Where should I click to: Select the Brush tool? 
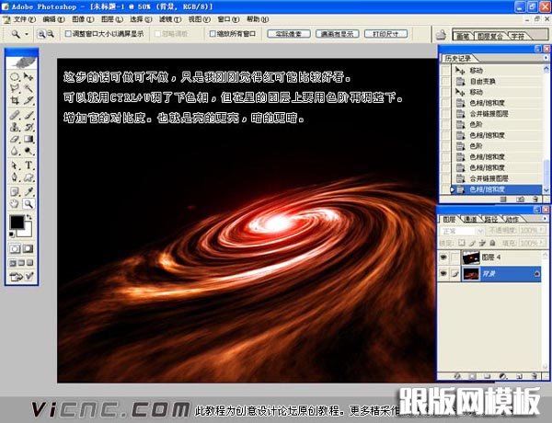pos(29,115)
